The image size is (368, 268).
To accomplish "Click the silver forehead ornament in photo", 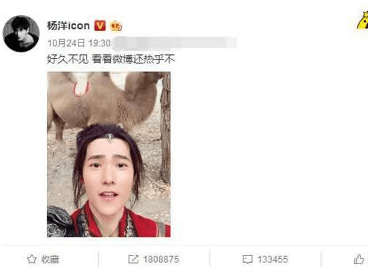I will pyautogui.click(x=109, y=138).
